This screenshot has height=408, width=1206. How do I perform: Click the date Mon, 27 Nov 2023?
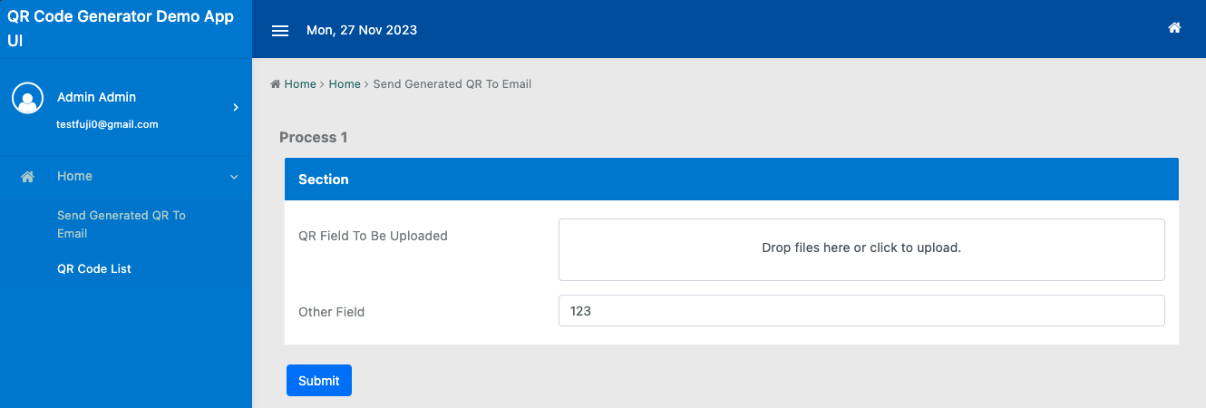point(362,30)
